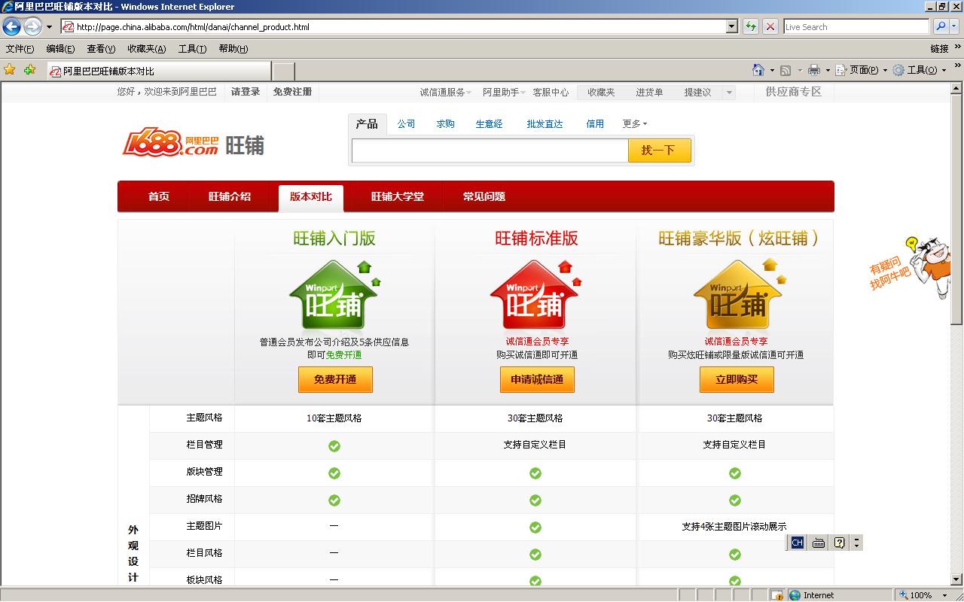Select the 生意经 search tab

[489, 124]
